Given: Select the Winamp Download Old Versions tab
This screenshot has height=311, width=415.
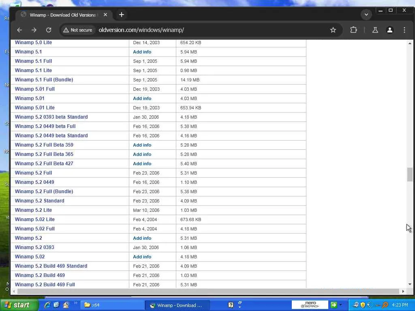Looking at the screenshot, I should (64, 15).
